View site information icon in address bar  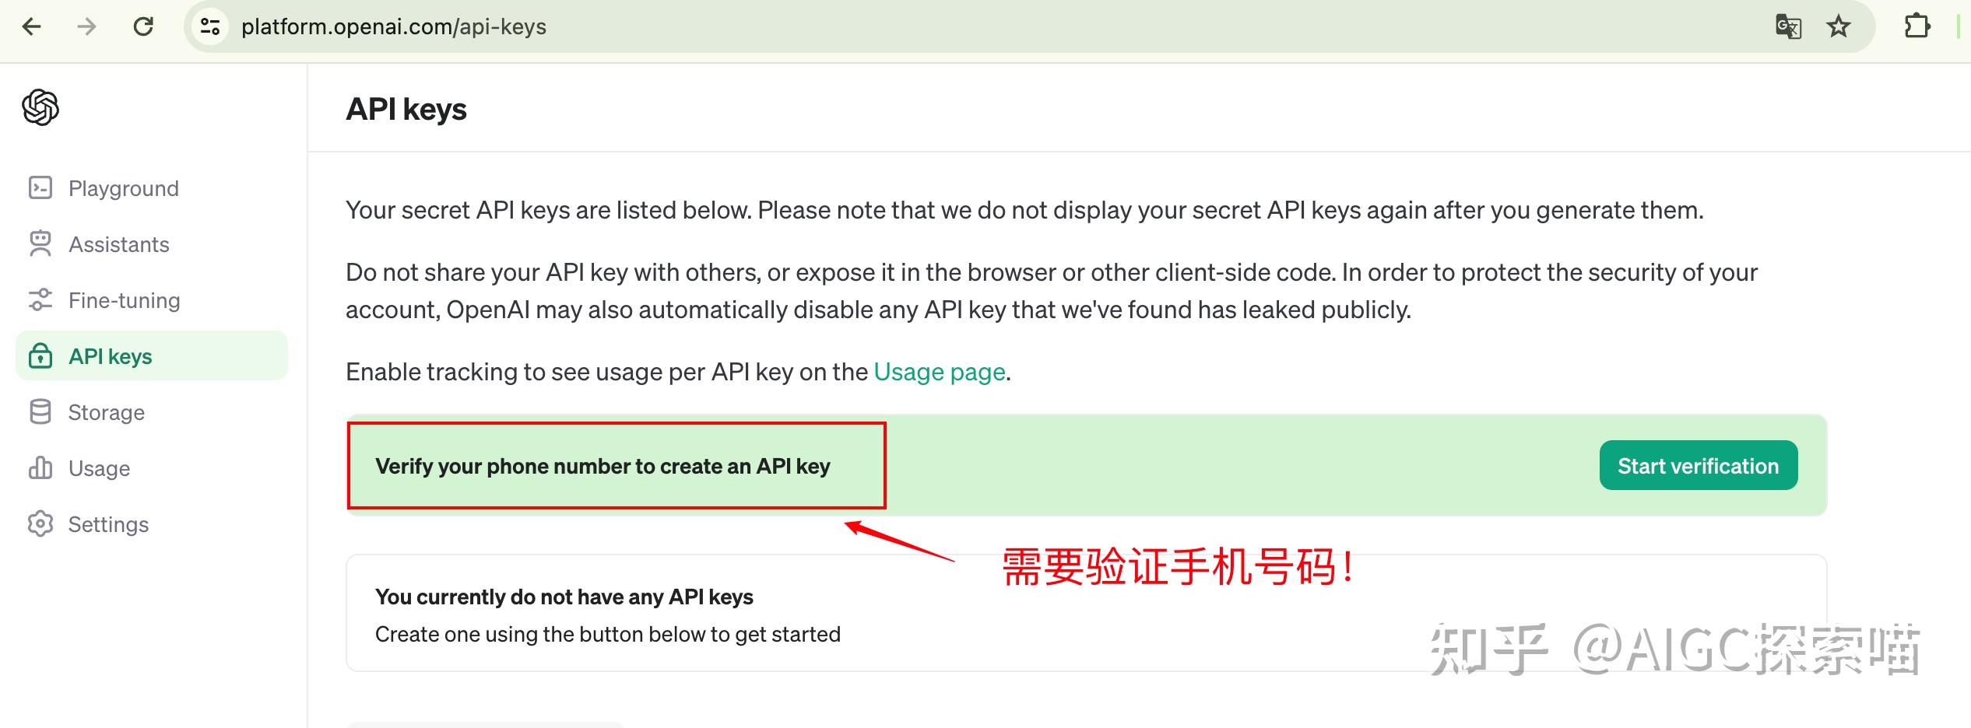tap(210, 26)
